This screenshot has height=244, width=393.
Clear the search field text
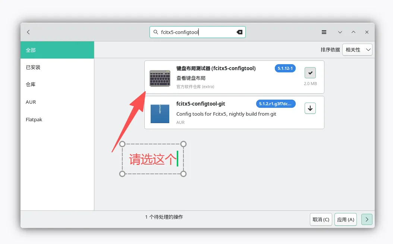239,32
